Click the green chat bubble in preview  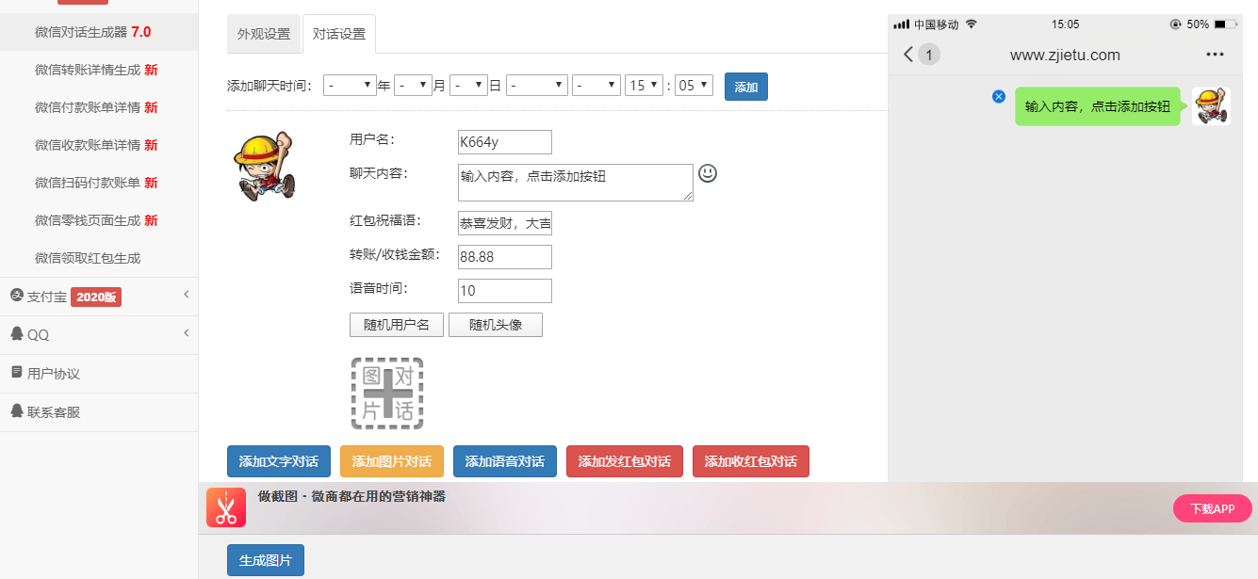(1098, 106)
